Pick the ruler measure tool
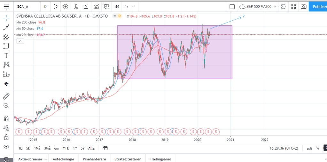Screen dimensions: 327x162 point(6,96)
